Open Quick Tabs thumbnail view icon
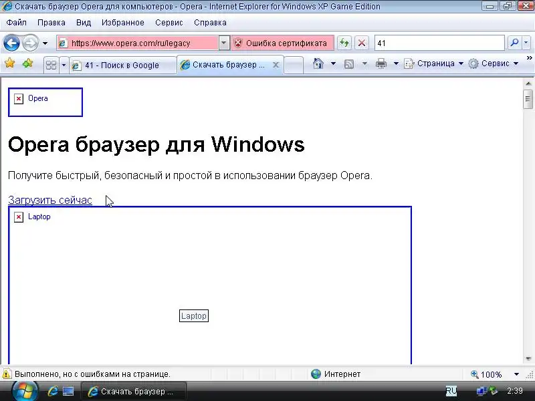The height and width of the screenshot is (401, 535). (51, 65)
